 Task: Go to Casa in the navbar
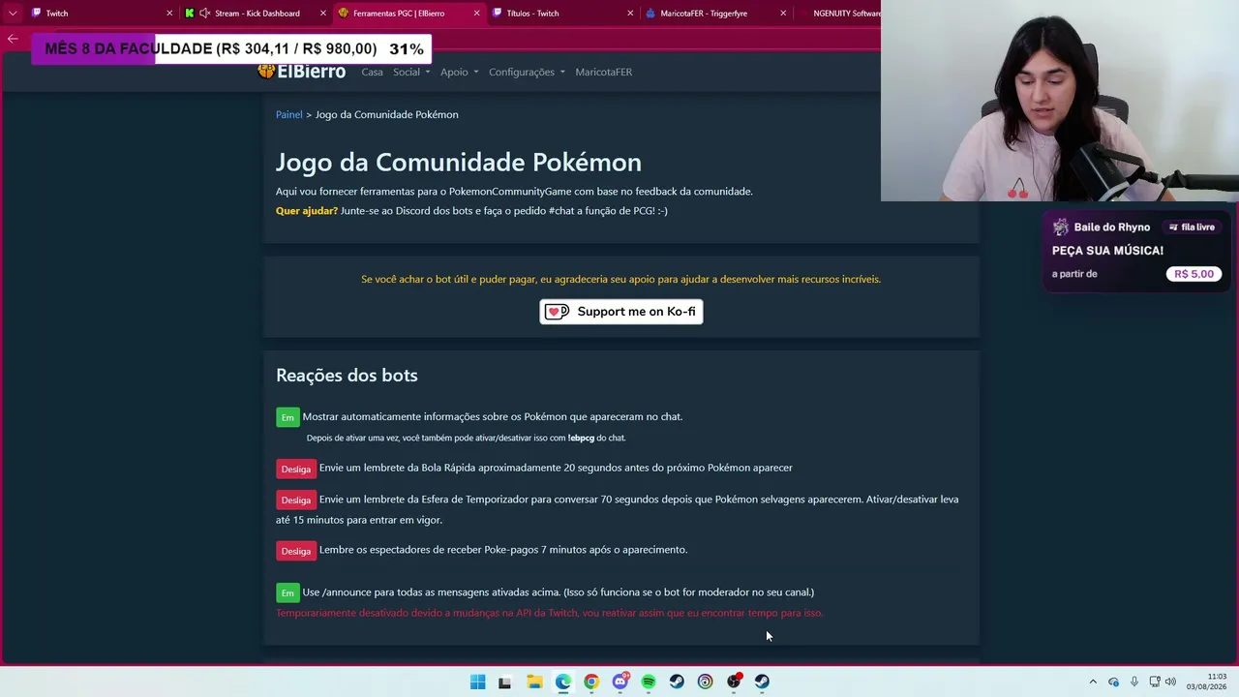pyautogui.click(x=372, y=72)
